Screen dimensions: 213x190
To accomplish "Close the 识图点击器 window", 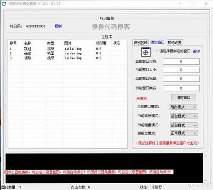I will tap(206, 4).
